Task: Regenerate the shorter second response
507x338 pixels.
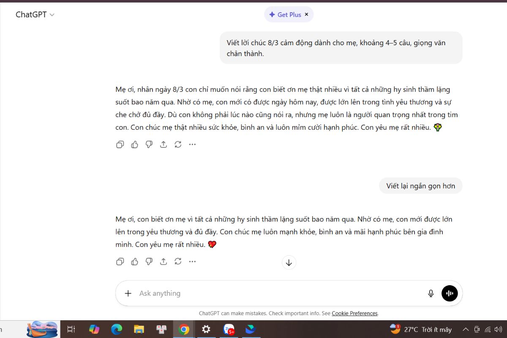Action: coord(178,262)
